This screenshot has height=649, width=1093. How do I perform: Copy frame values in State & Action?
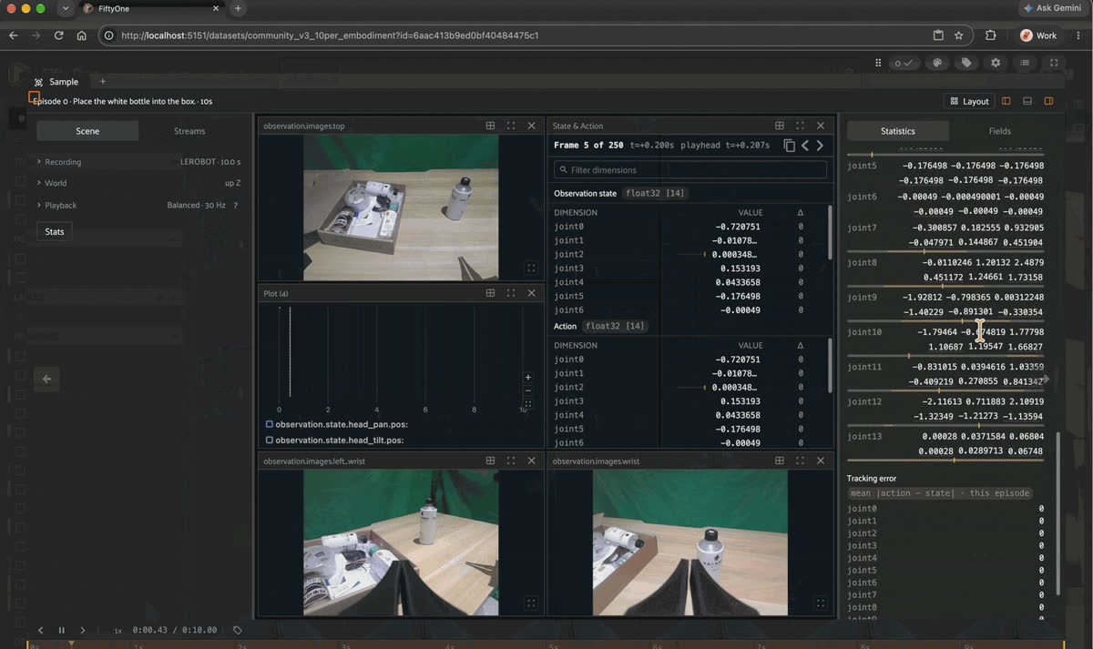(790, 146)
